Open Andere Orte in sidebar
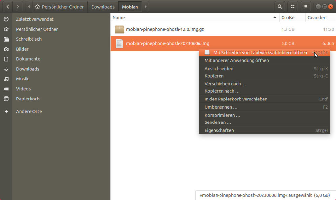The height and width of the screenshot is (200, 336). [x=29, y=111]
